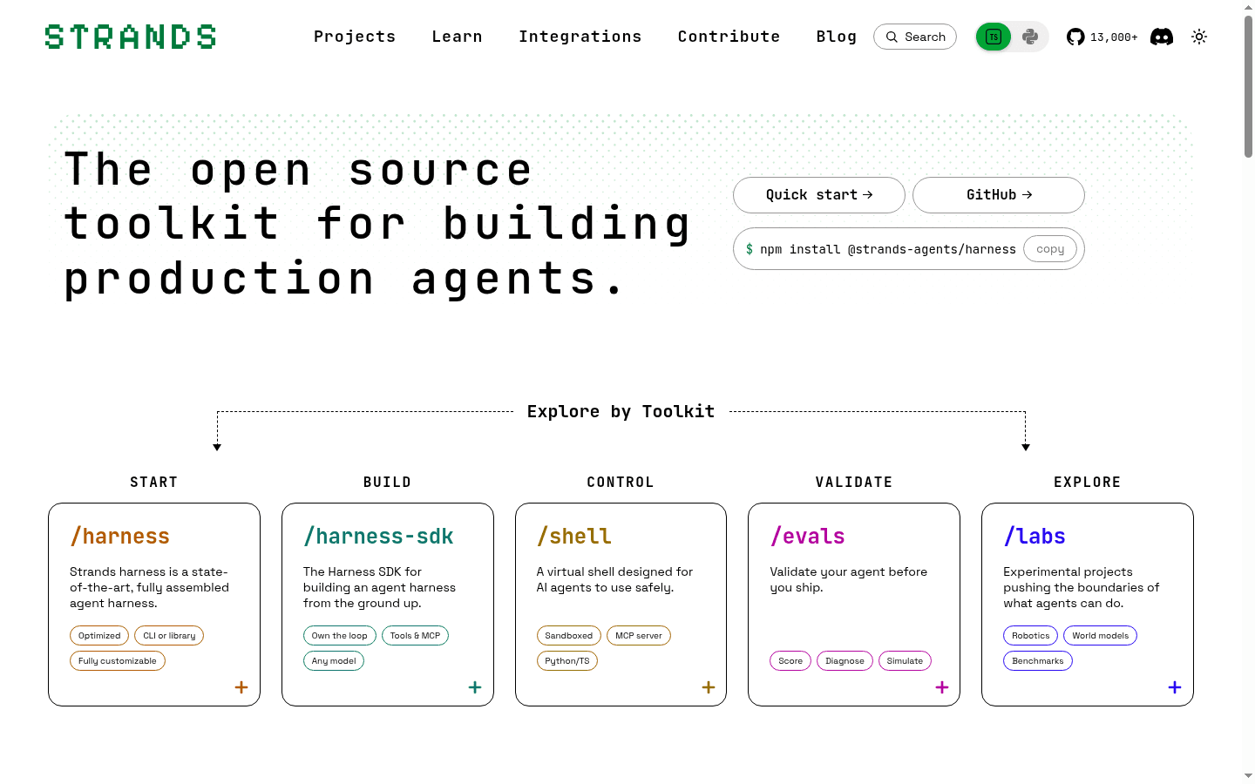Click the 'A virtual shell designed' description
Viewport: 1255px width, 784px height.
click(615, 579)
